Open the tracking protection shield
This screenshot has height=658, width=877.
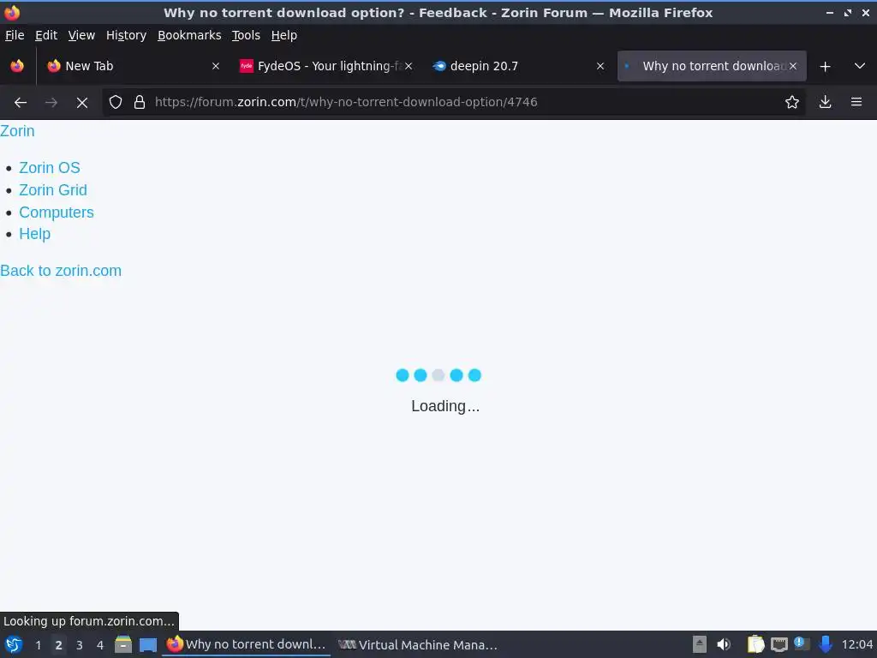point(116,102)
